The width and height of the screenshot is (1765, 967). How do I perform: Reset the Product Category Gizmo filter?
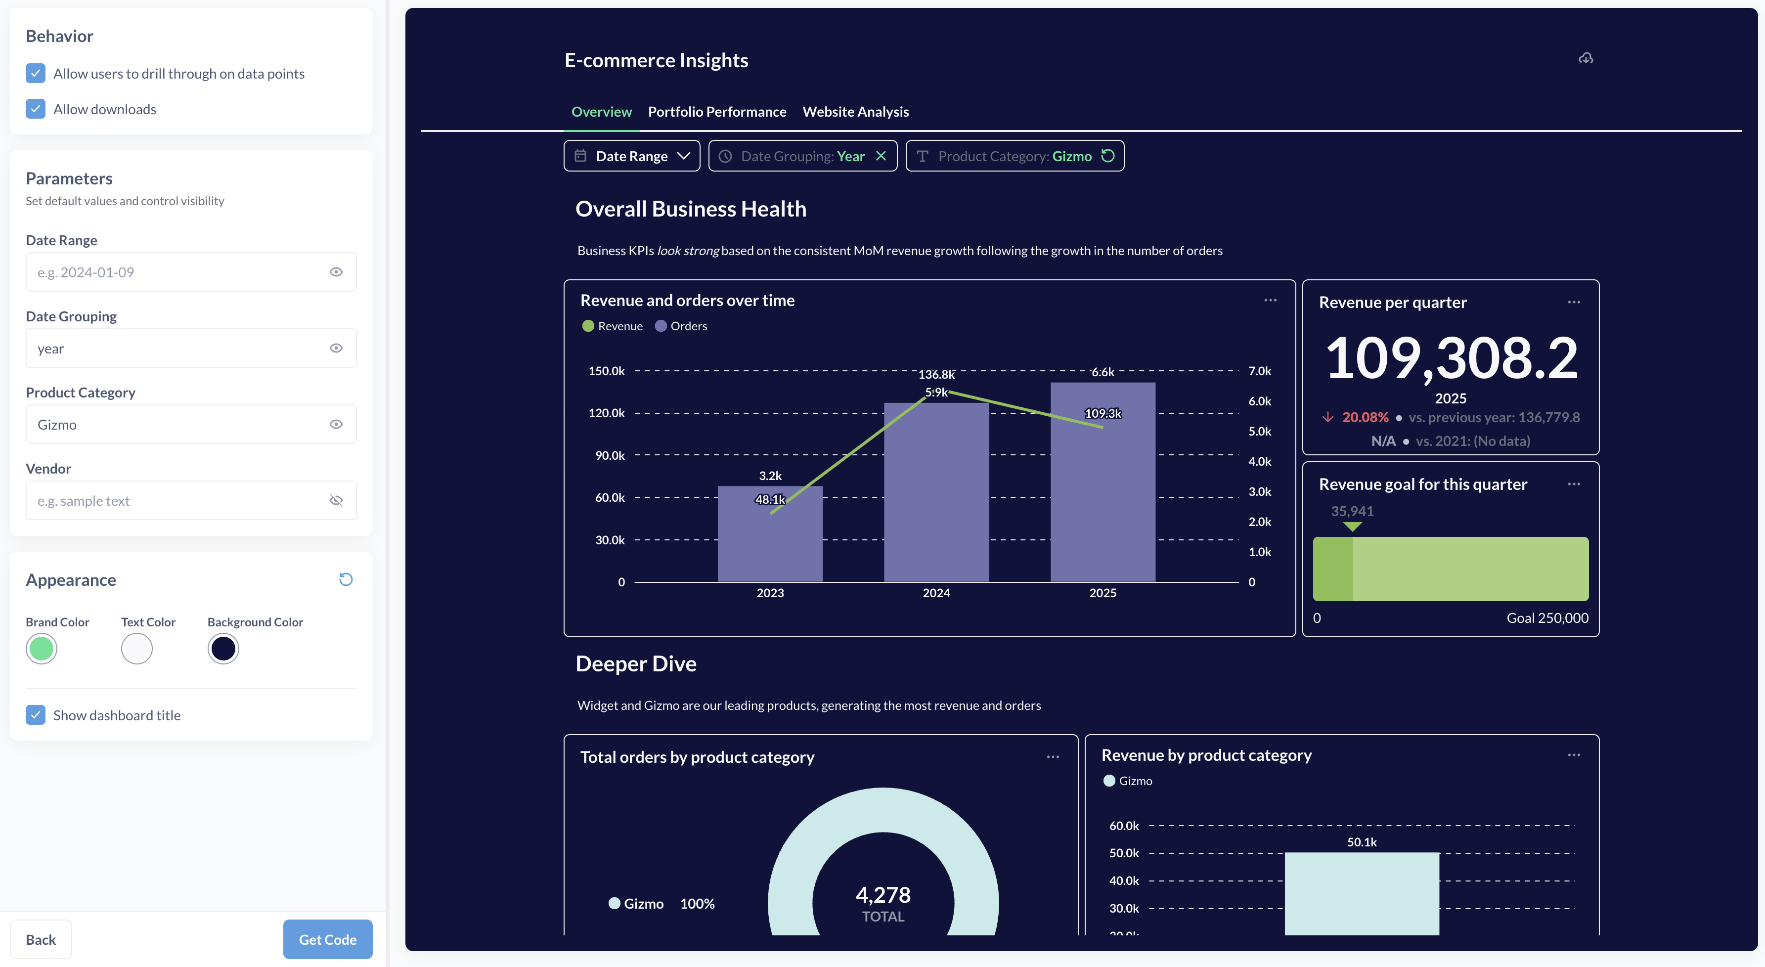[1108, 156]
